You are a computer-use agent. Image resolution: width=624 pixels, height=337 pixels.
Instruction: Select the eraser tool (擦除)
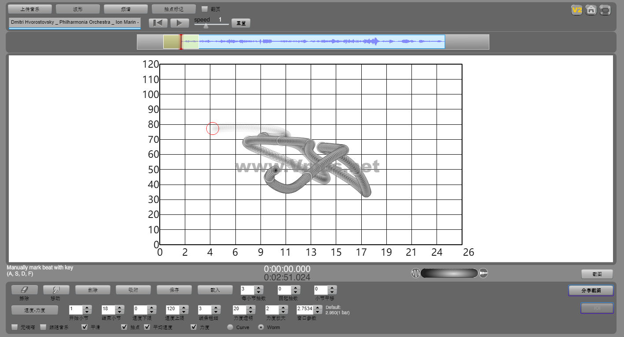24,290
